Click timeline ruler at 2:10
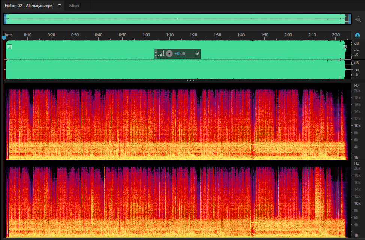The image size is (365, 240). coord(312,35)
